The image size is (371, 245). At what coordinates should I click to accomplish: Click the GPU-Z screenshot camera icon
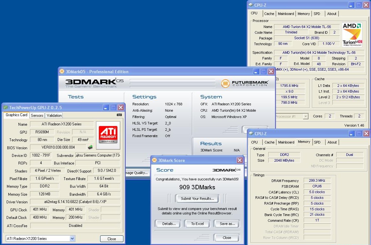pyautogui.click(x=119, y=115)
